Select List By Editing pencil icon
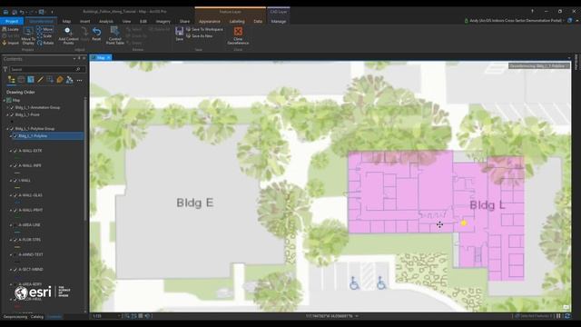The height and width of the screenshot is (327, 581). click(40, 80)
